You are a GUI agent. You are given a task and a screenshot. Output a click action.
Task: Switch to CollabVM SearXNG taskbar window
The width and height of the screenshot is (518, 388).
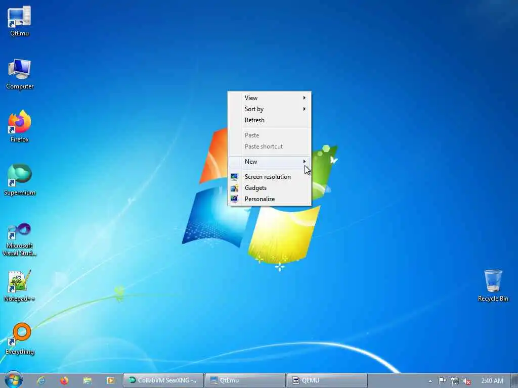(x=163, y=380)
